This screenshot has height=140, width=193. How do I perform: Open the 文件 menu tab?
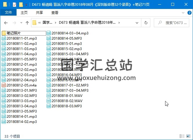pos(8,13)
